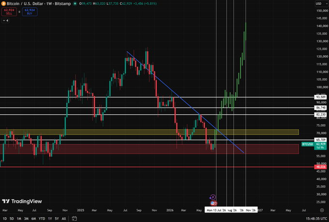Viewport: 329px width, 222px height.
Task: Click the open value O59,473
Action: point(85,3)
